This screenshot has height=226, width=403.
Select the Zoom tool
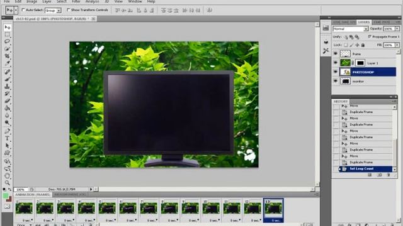pos(7,183)
